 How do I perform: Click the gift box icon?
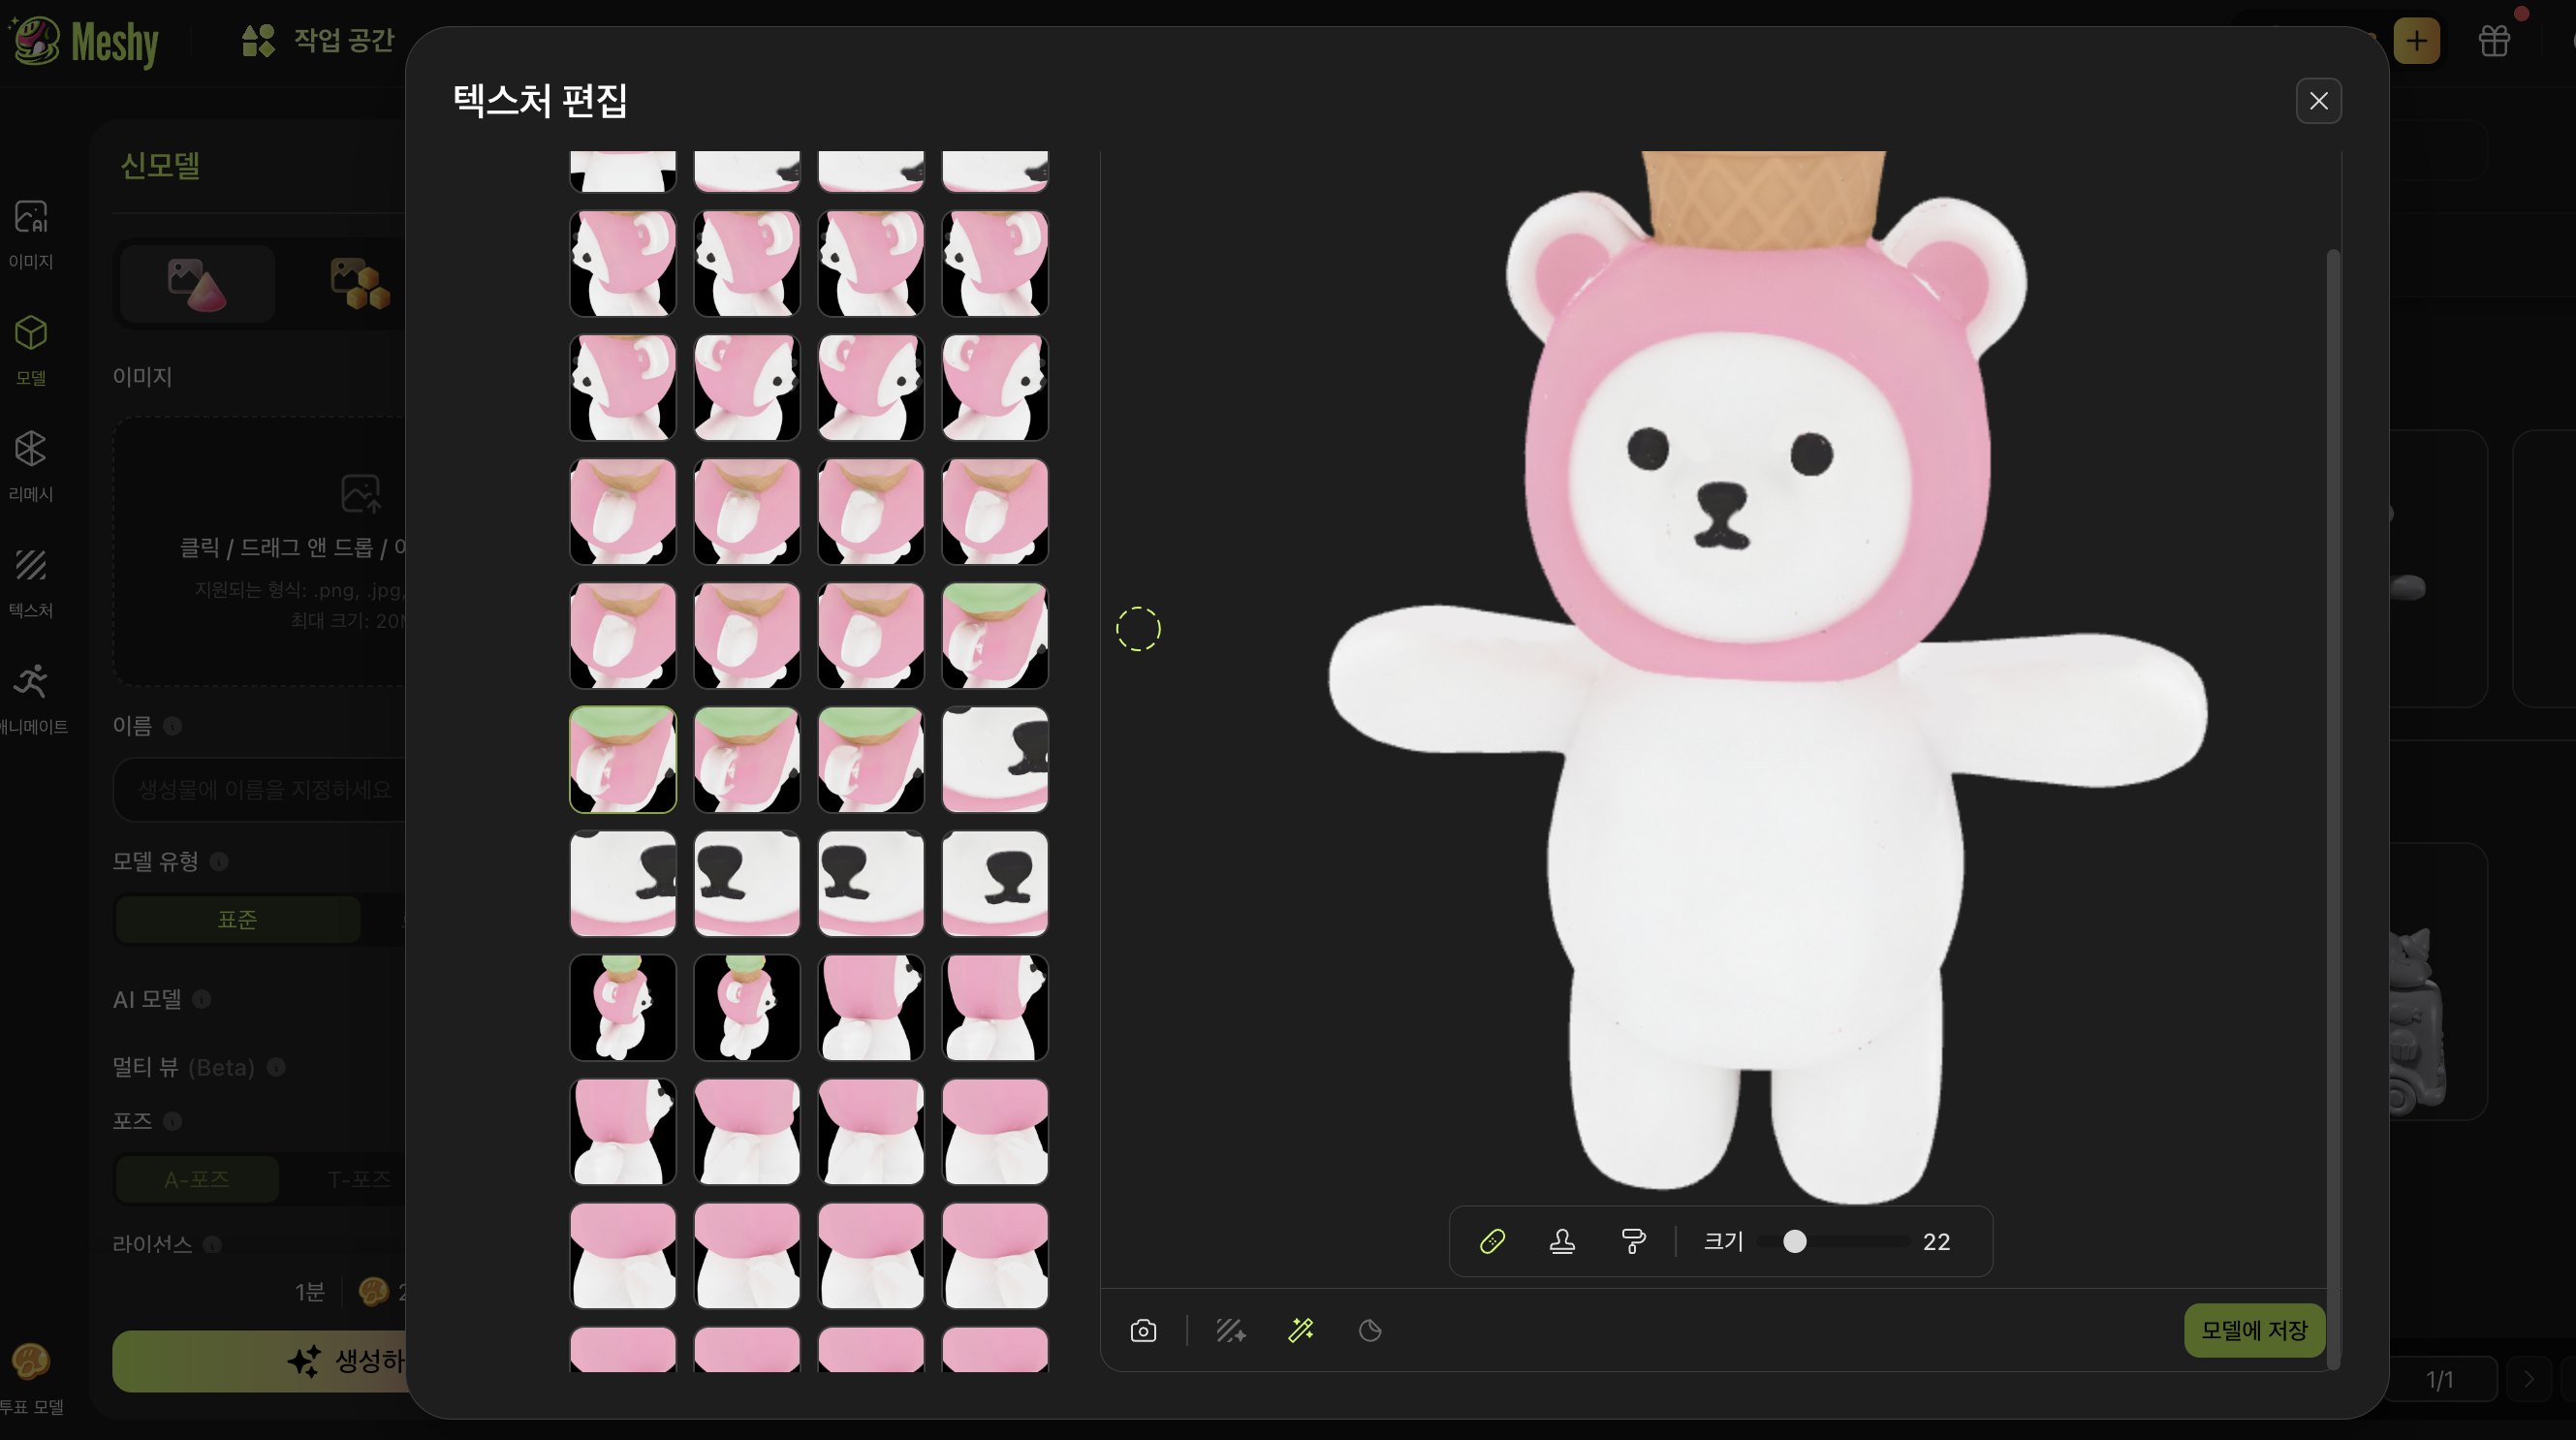click(x=2494, y=41)
